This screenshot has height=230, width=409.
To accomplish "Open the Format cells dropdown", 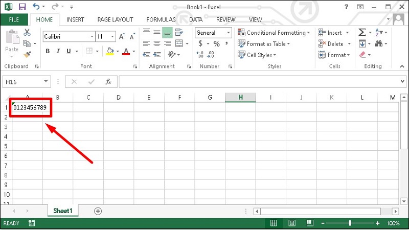I will click(x=348, y=55).
